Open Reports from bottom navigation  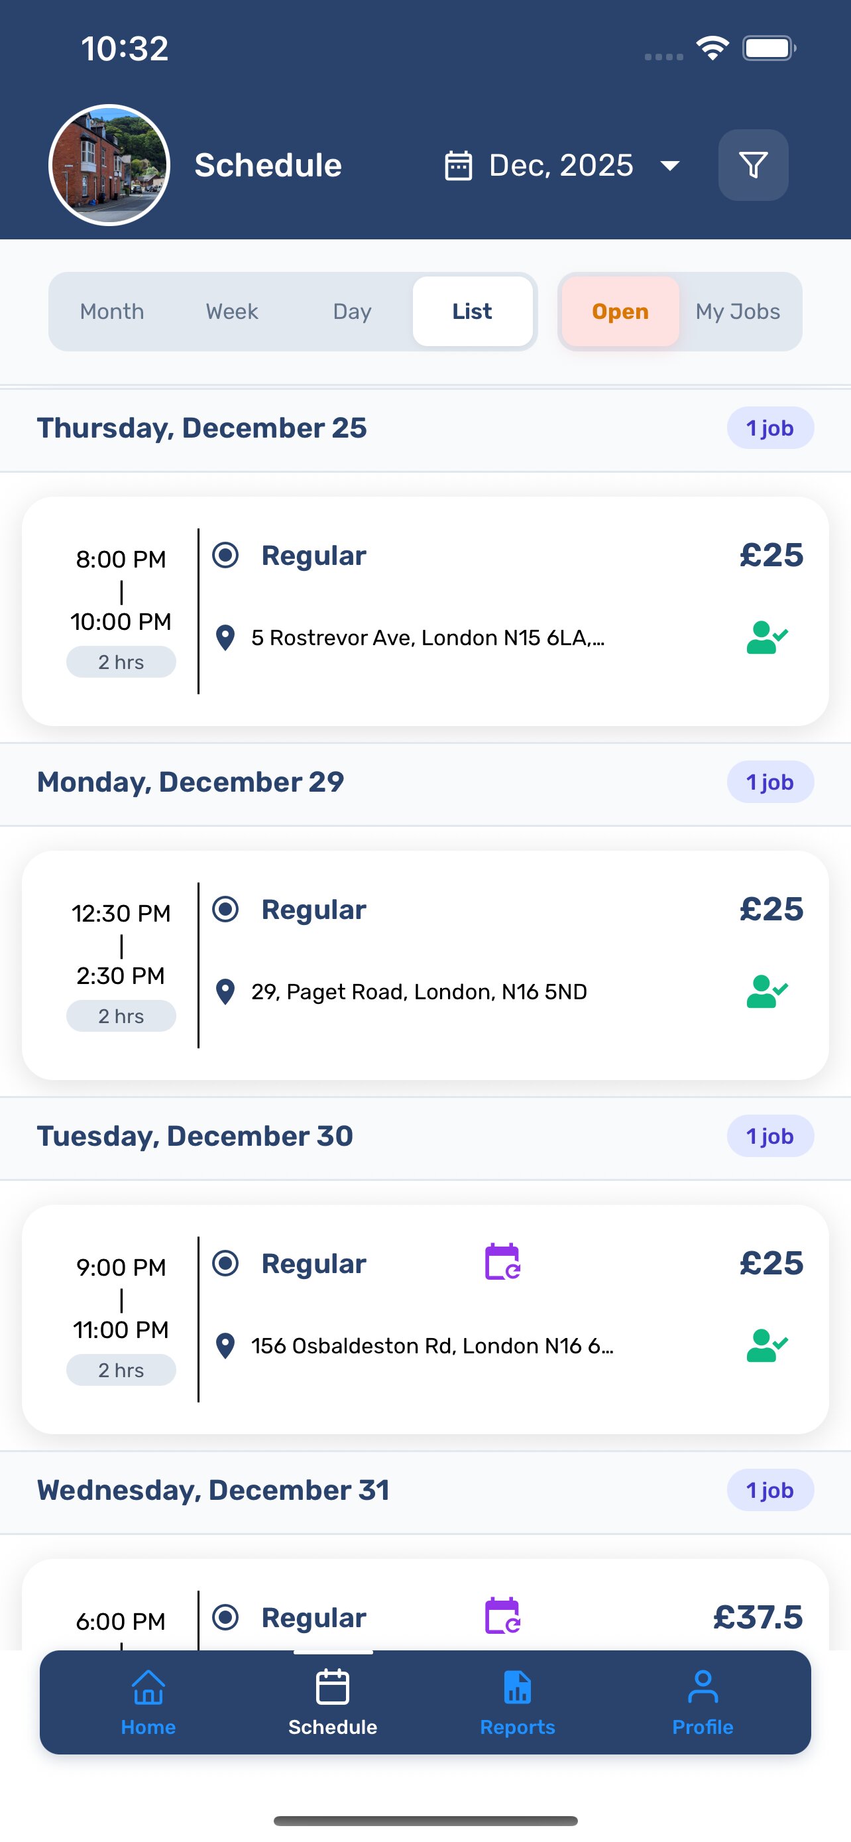tap(518, 1702)
